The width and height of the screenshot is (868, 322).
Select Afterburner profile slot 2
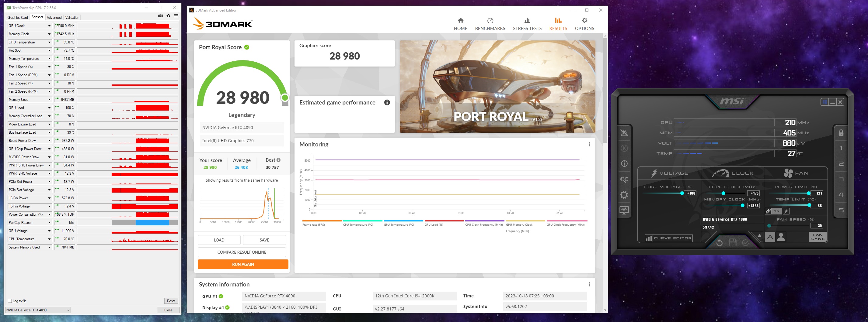(841, 164)
